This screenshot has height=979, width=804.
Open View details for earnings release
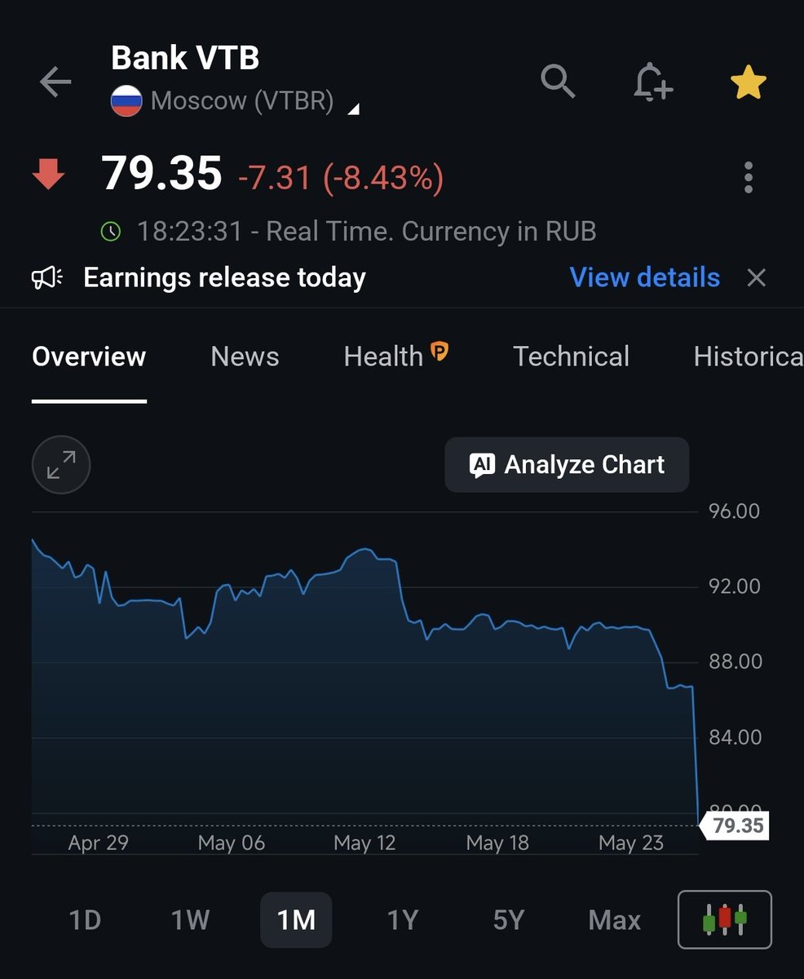coord(644,277)
